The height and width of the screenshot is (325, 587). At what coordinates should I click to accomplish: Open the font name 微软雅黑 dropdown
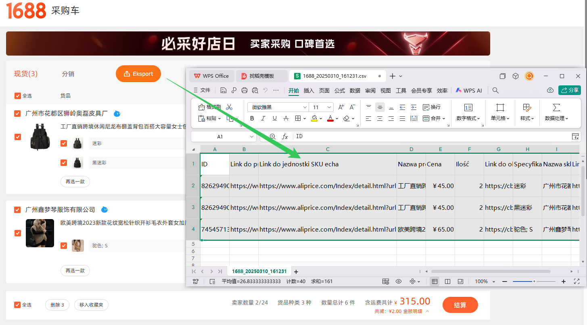[x=305, y=107]
